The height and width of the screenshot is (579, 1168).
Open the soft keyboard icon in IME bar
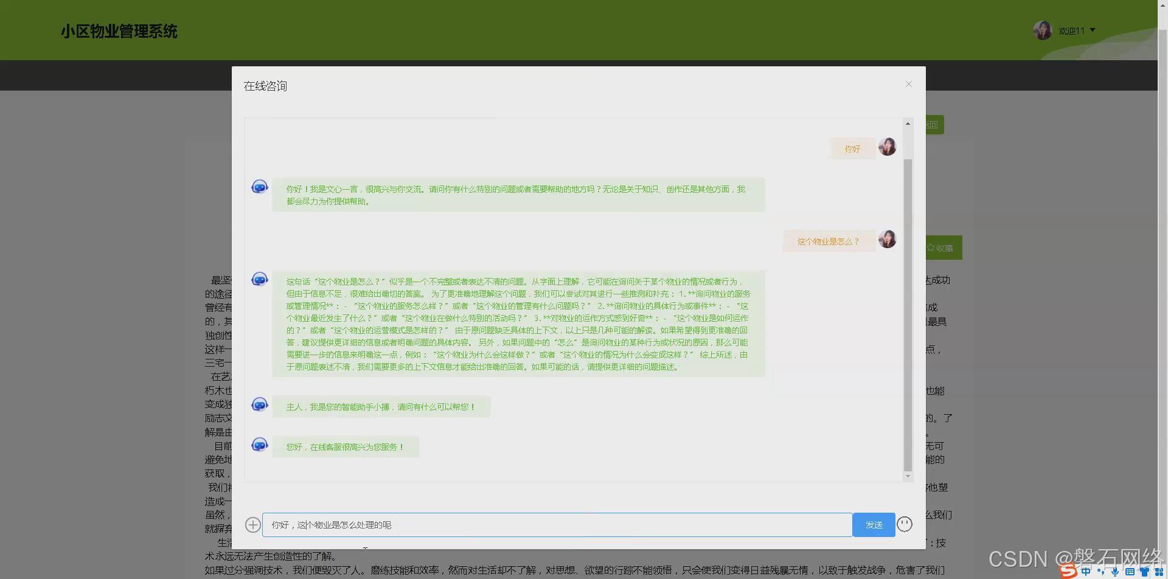[1130, 572]
